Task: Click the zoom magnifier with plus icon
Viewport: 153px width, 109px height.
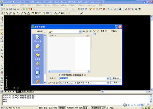Action: pyautogui.click(x=136, y=9)
